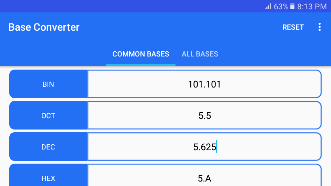Viewport: 331px width, 186px height.
Task: Tap the 63% battery percentage text
Action: coord(281,7)
